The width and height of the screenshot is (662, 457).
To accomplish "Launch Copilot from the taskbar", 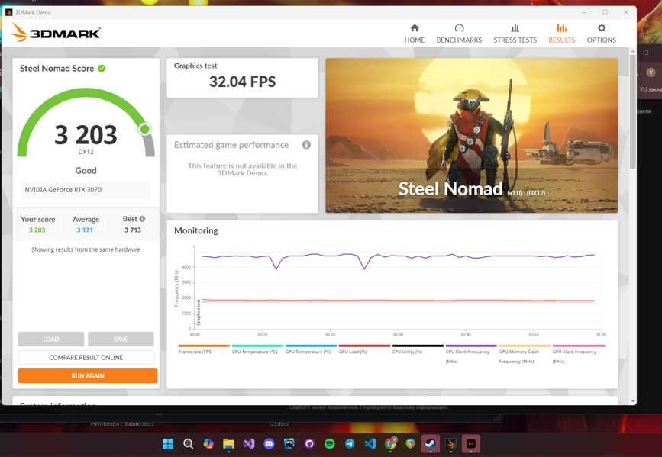I will (x=208, y=443).
